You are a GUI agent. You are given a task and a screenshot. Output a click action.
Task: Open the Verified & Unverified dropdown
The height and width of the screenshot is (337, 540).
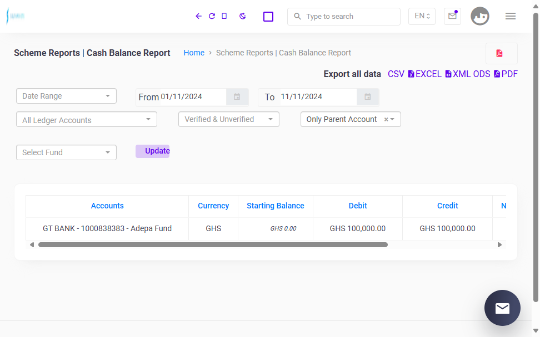pyautogui.click(x=229, y=119)
